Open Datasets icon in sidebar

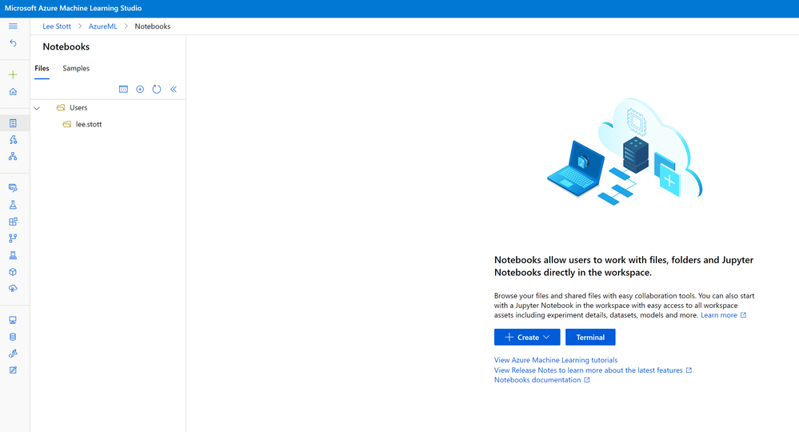click(x=13, y=188)
